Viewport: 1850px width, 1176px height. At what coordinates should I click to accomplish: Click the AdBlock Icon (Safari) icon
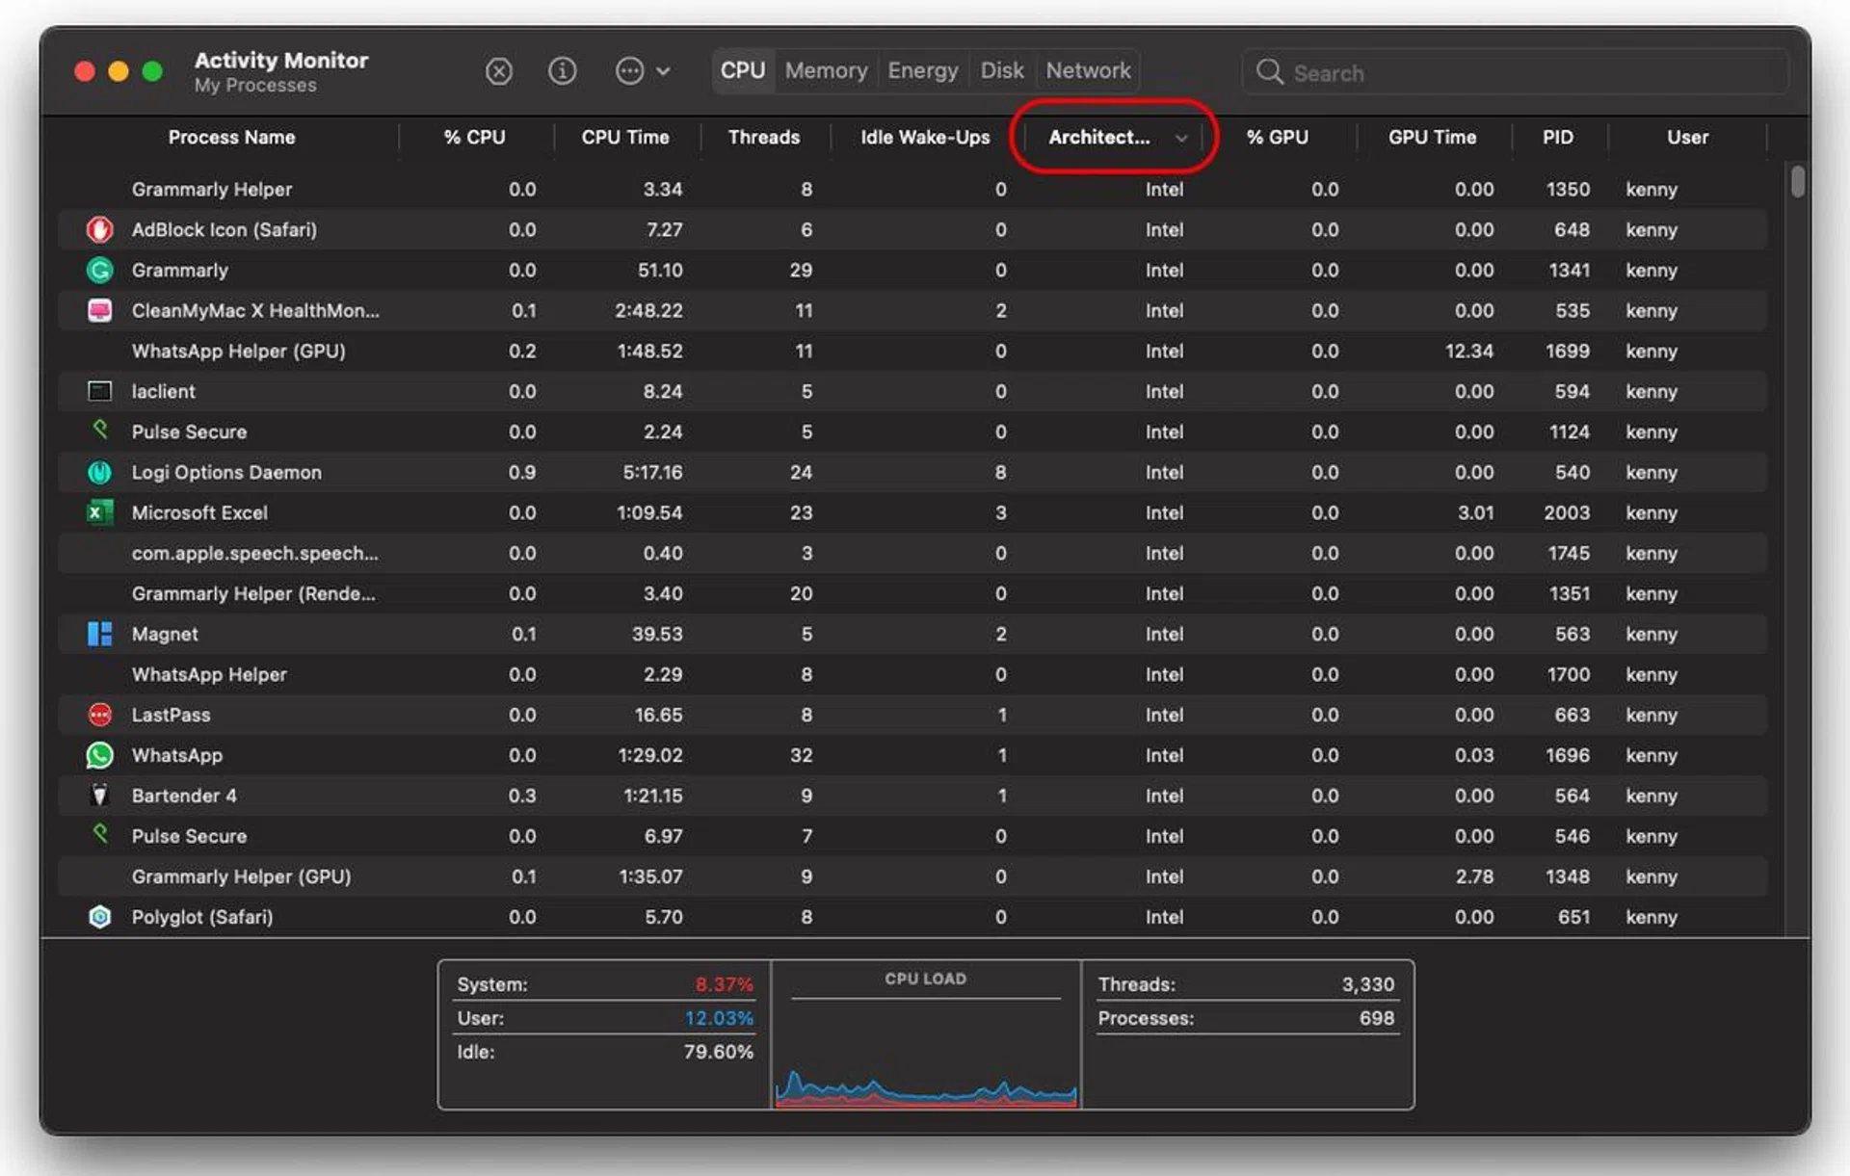99,230
